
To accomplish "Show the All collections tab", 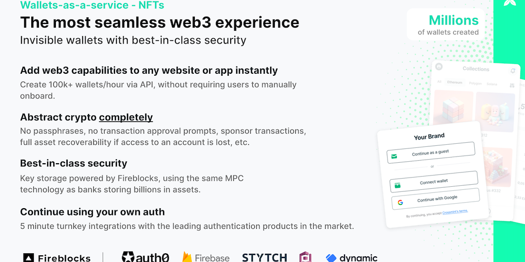I will (439, 82).
